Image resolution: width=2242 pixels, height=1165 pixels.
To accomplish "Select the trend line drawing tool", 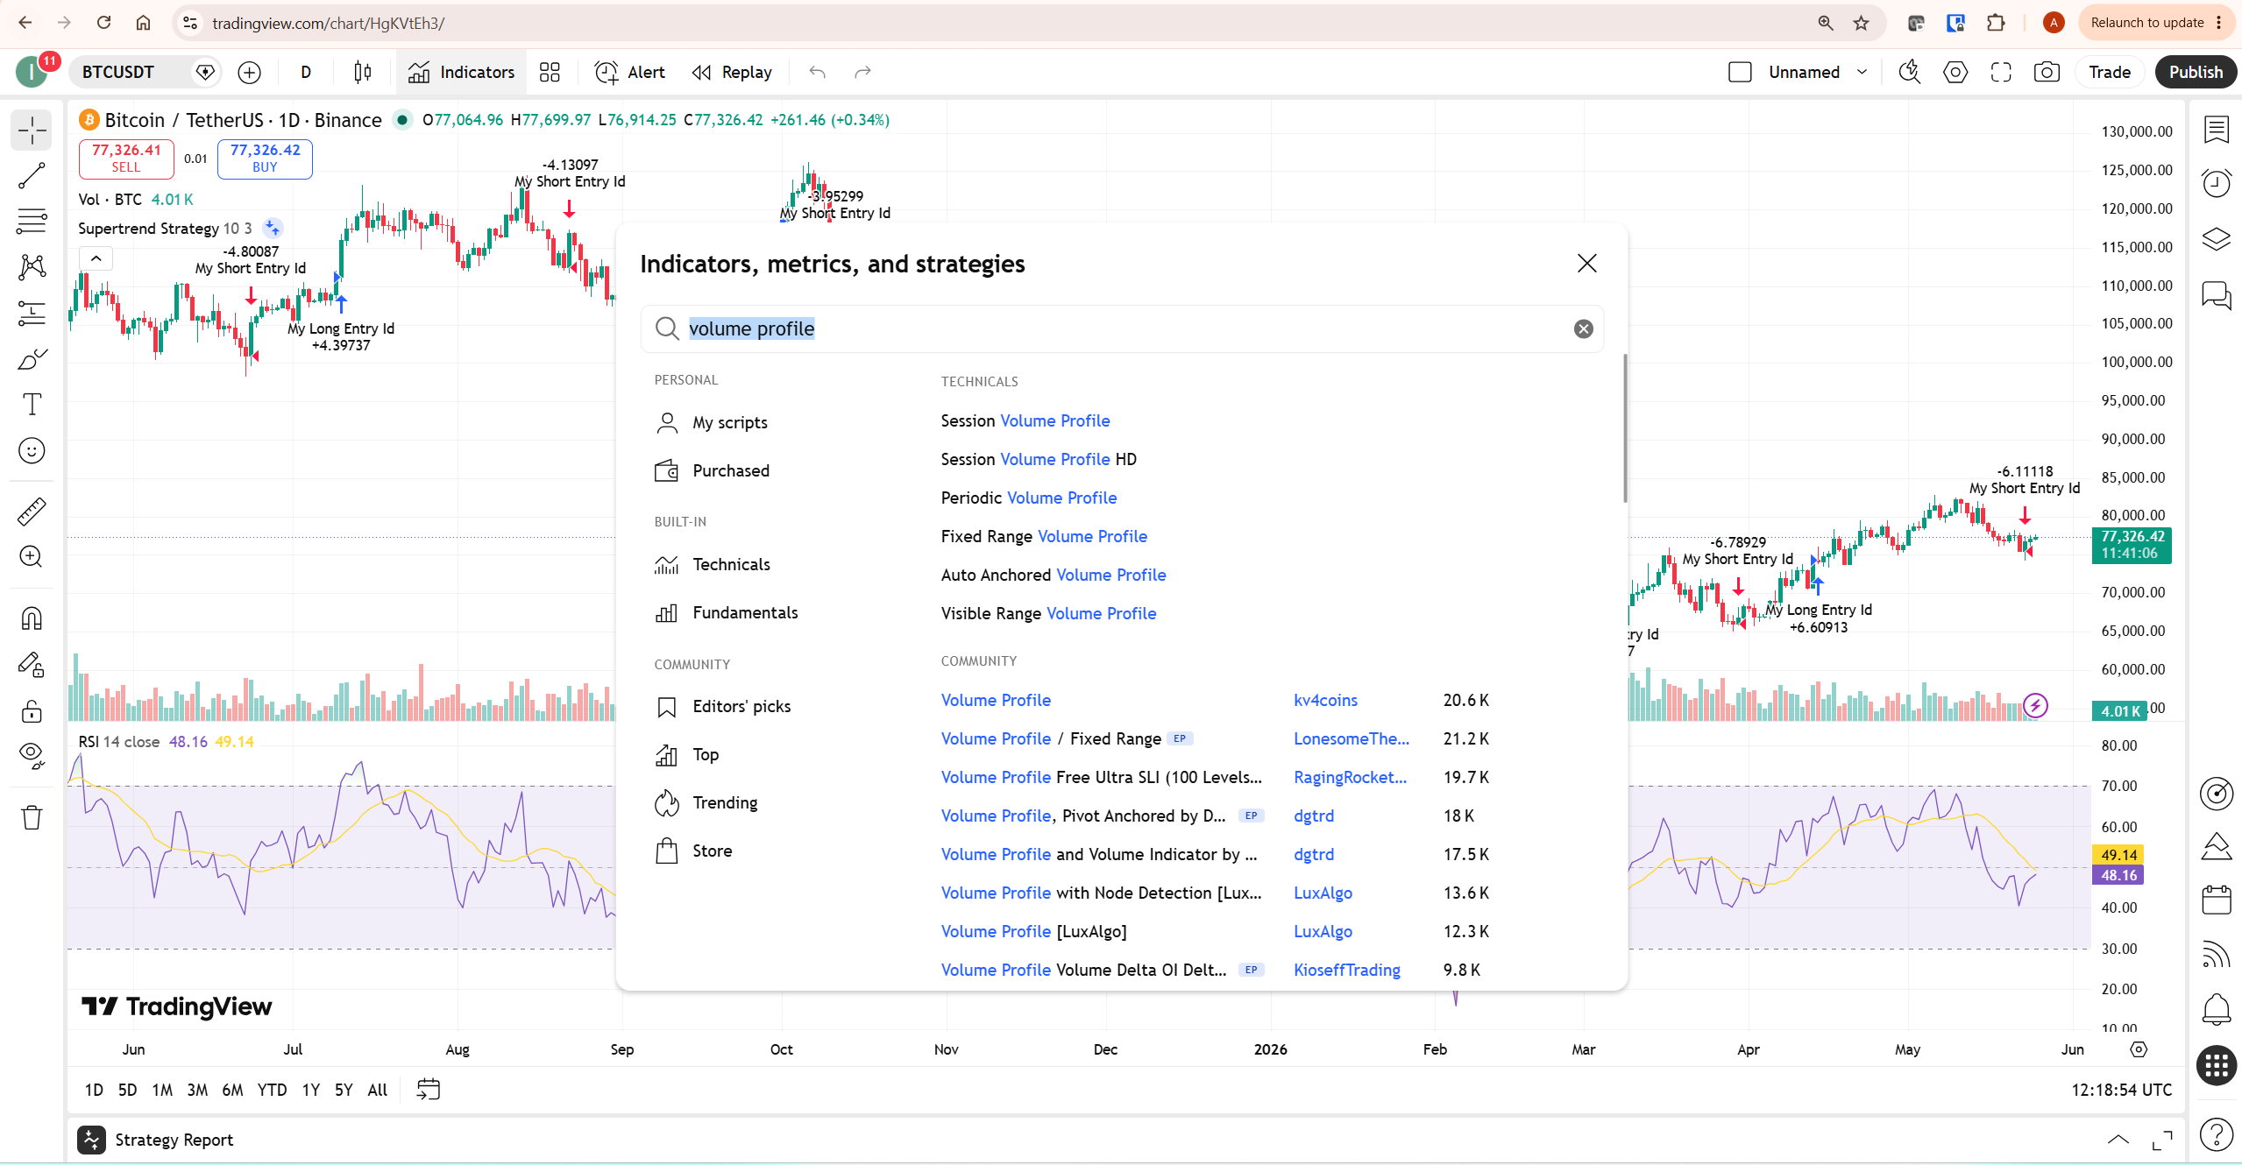I will (32, 176).
